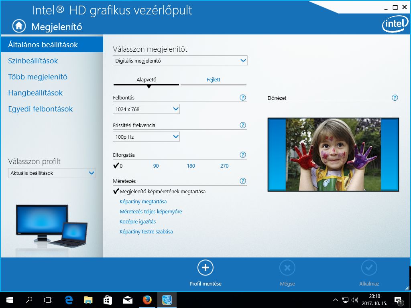
Task: Select 0 degree rotation
Action: (118, 166)
